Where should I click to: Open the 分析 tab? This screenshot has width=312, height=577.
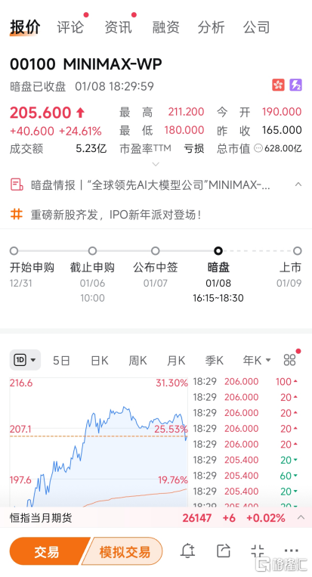pyautogui.click(x=212, y=27)
